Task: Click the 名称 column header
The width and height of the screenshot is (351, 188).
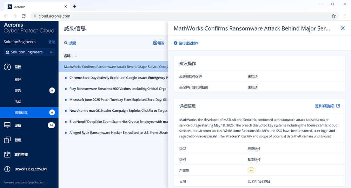Action: pyautogui.click(x=67, y=56)
